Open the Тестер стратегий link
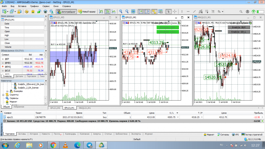 pos(252,135)
